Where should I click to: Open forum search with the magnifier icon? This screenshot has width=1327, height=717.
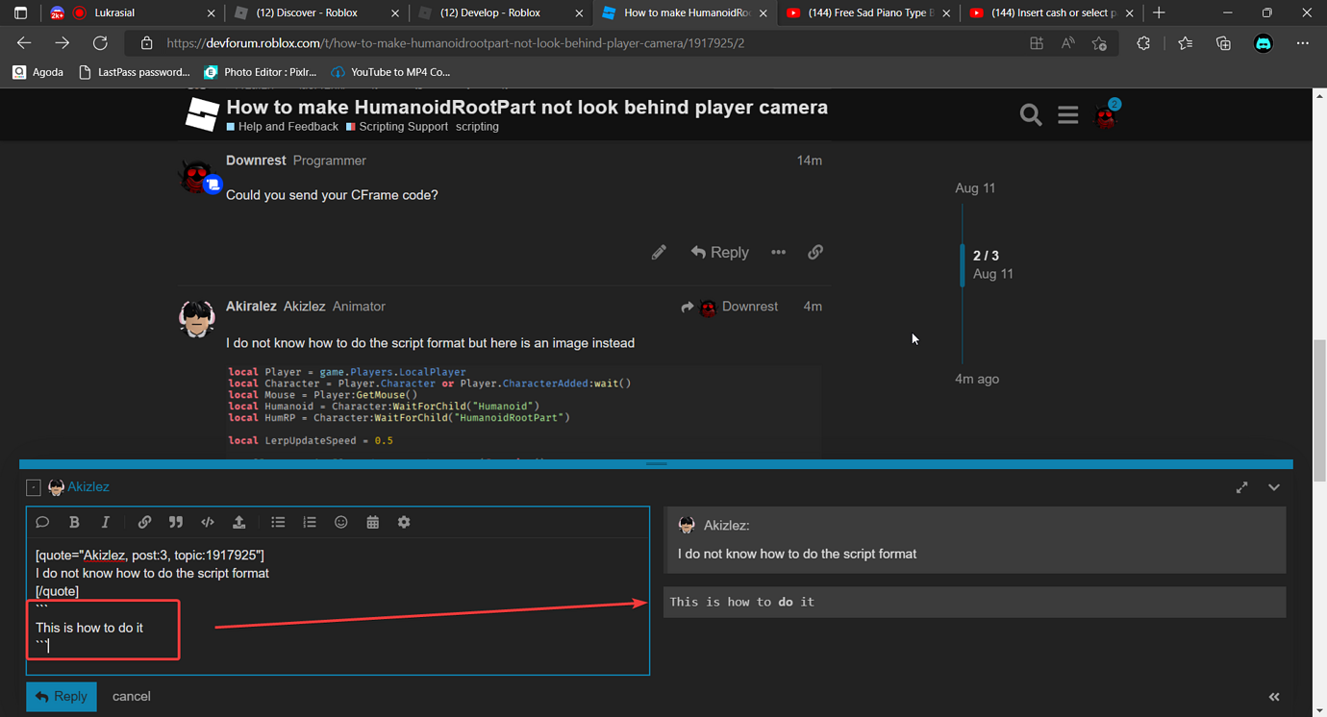coord(1030,114)
